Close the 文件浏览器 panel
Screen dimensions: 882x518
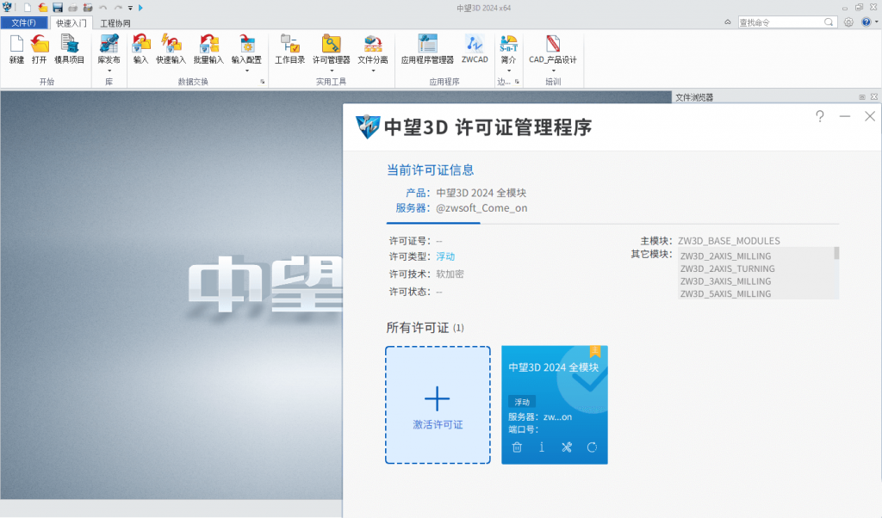pos(873,97)
